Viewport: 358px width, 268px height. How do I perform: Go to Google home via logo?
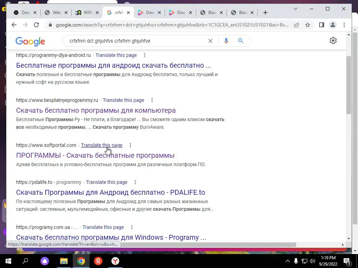[30, 42]
